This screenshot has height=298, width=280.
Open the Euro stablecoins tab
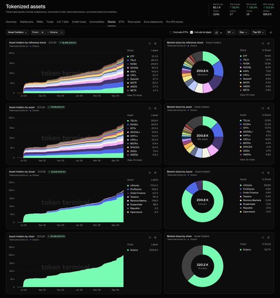(153, 22)
